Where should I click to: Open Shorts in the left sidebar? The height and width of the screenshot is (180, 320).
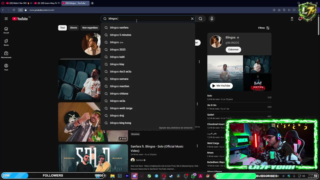(x=6, y=42)
